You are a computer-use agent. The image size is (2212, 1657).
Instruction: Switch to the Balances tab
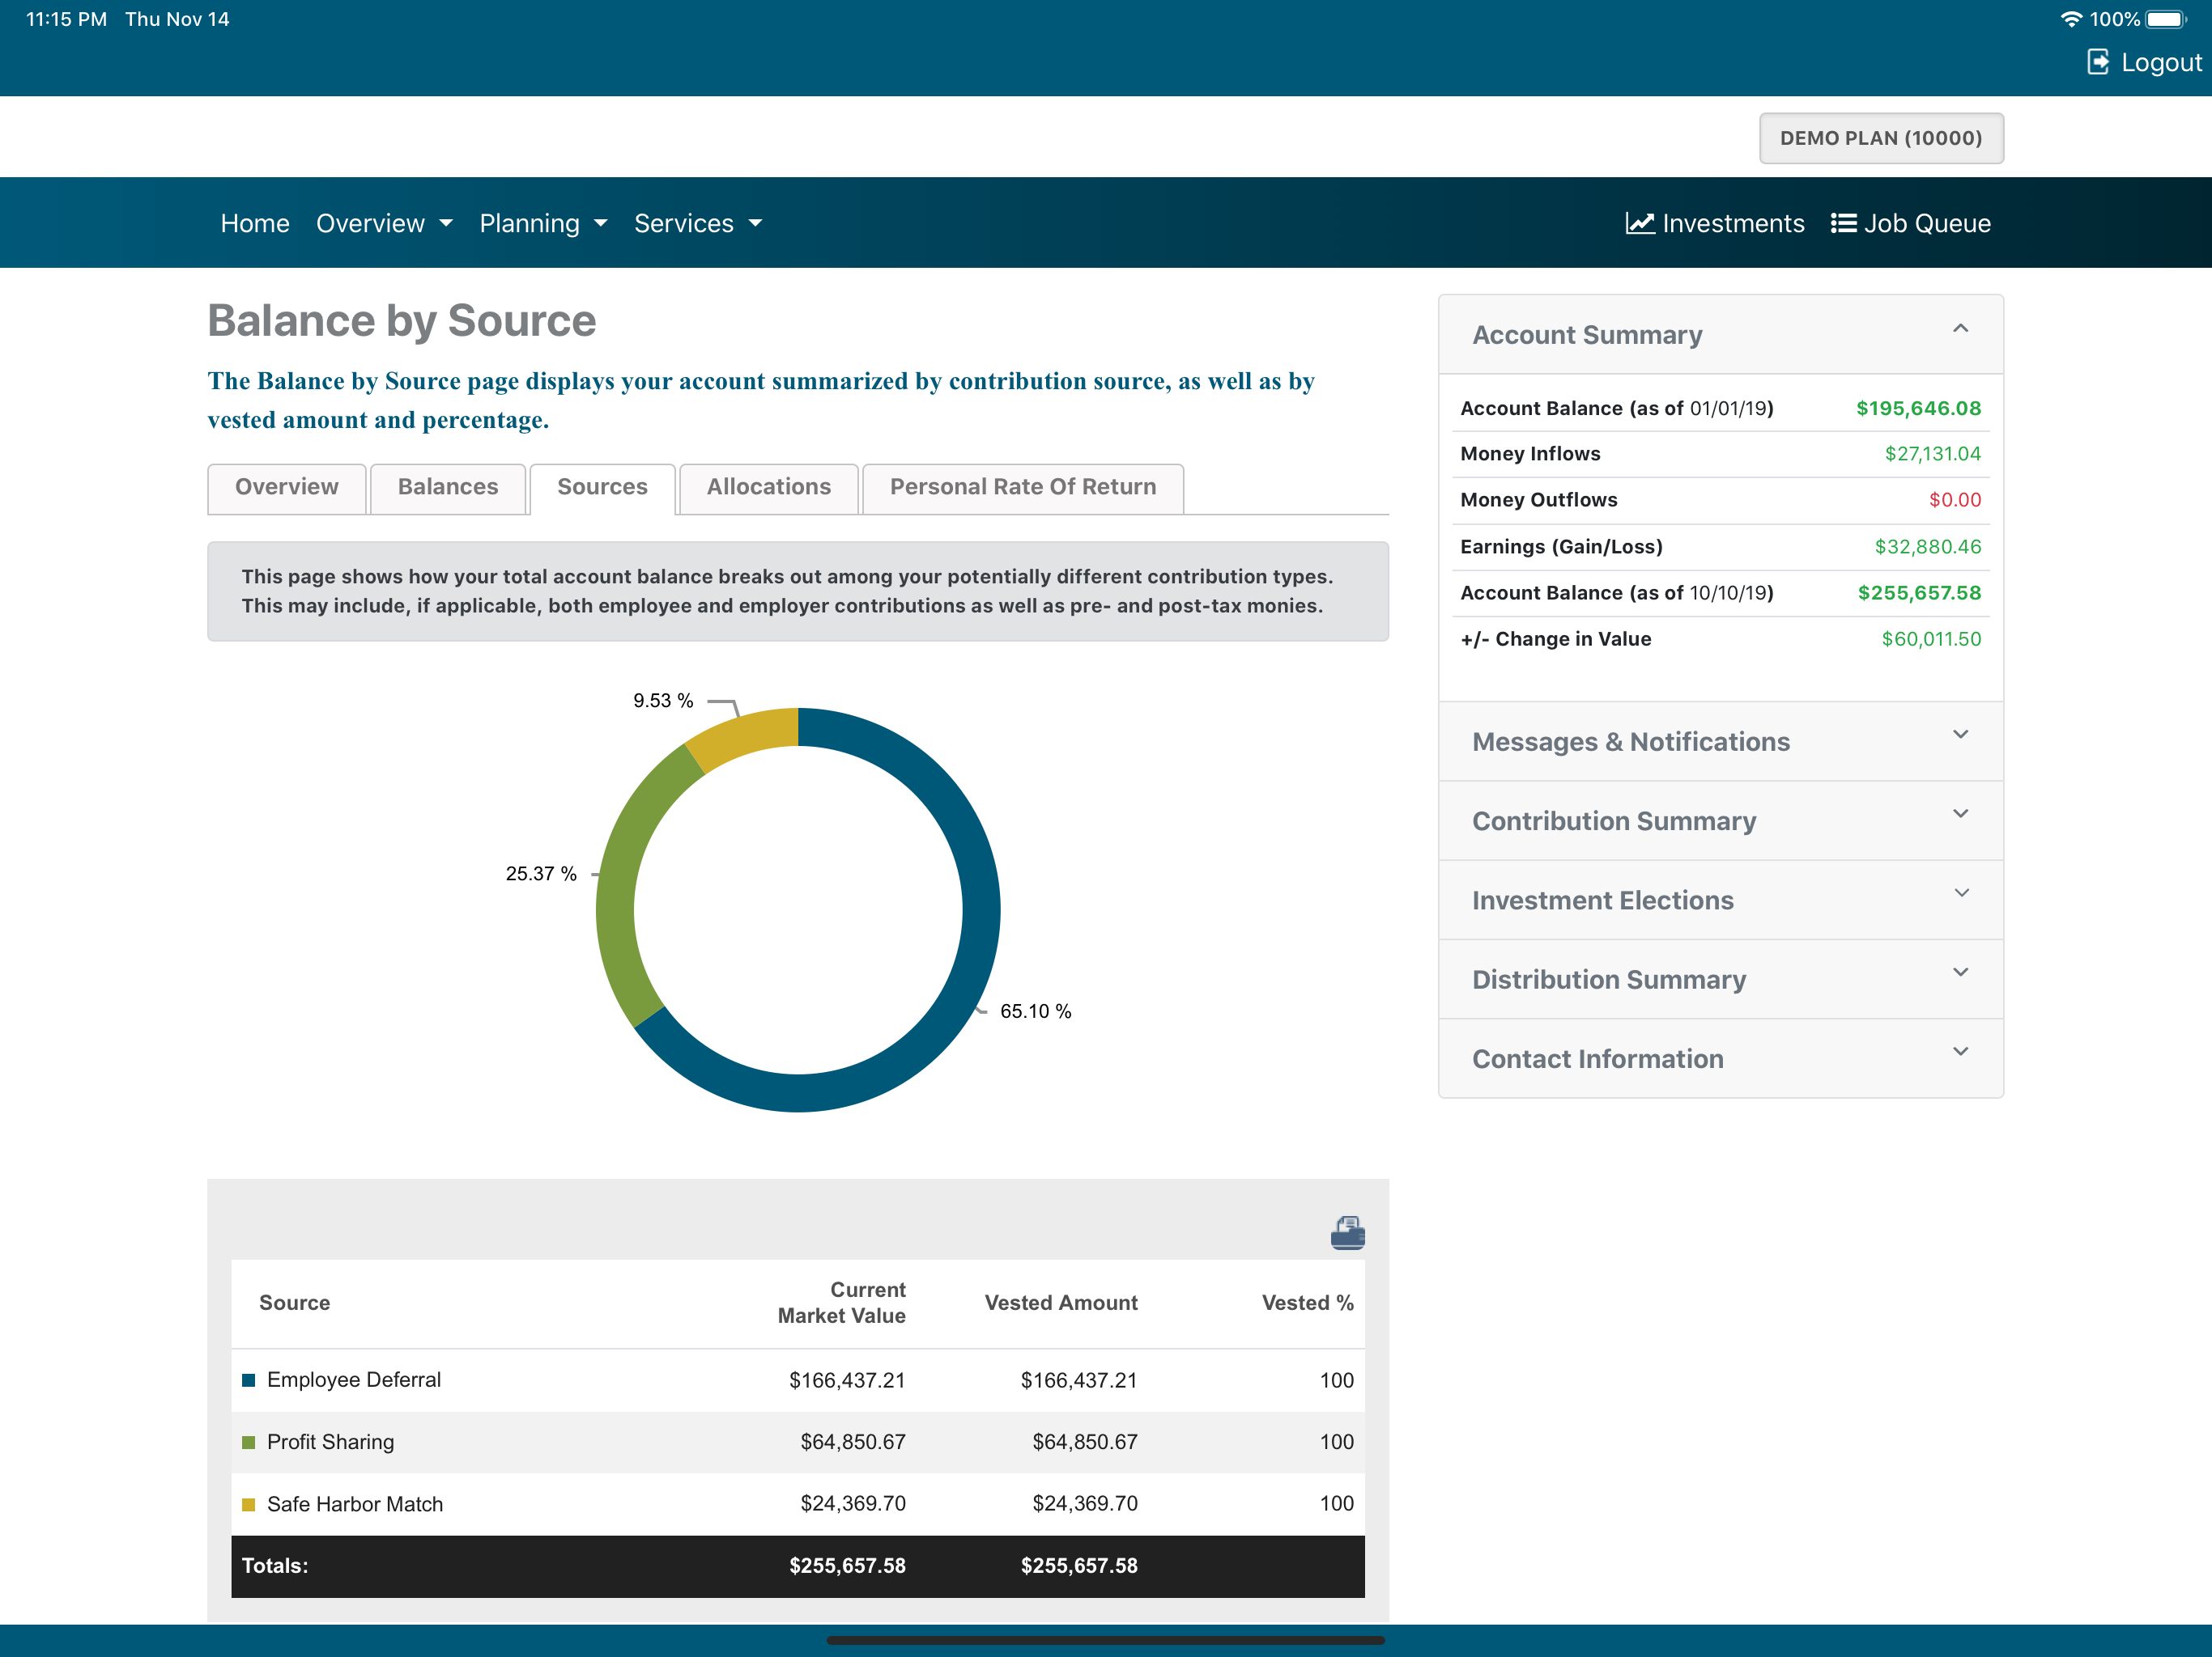(x=448, y=488)
